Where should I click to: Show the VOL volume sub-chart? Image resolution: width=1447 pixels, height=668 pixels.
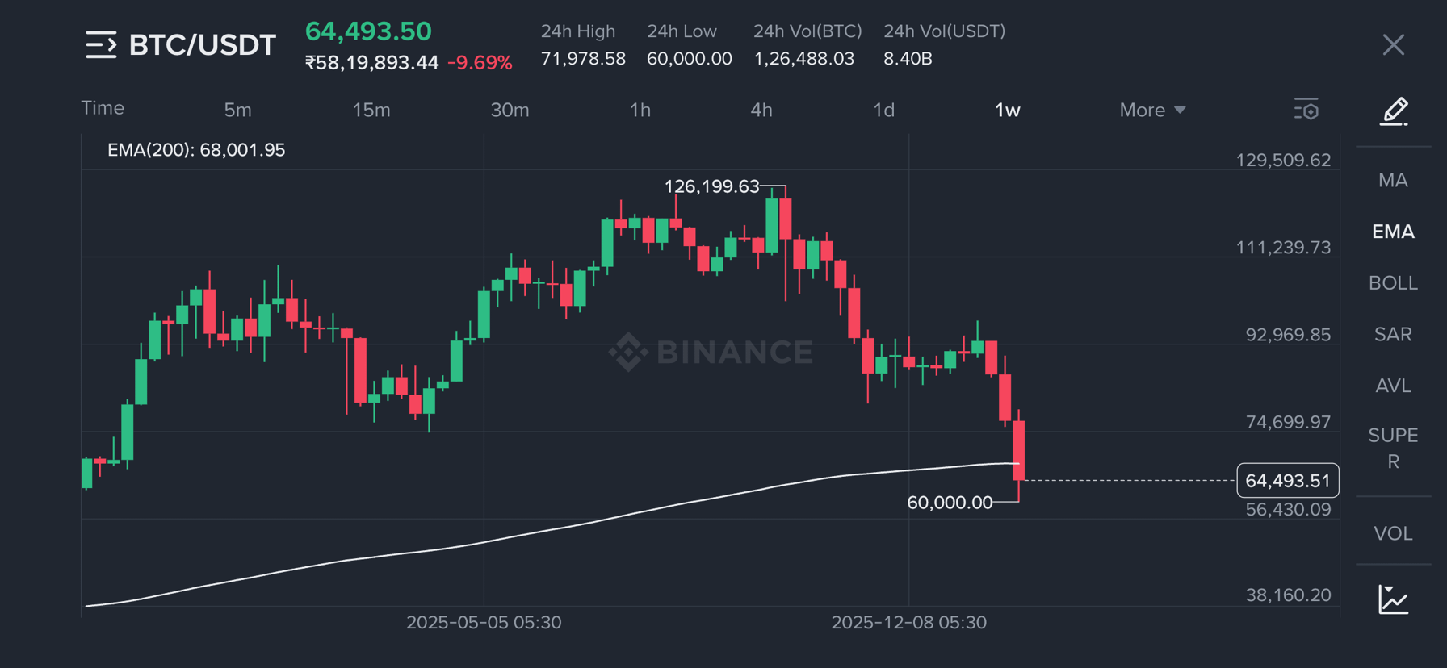[1393, 533]
